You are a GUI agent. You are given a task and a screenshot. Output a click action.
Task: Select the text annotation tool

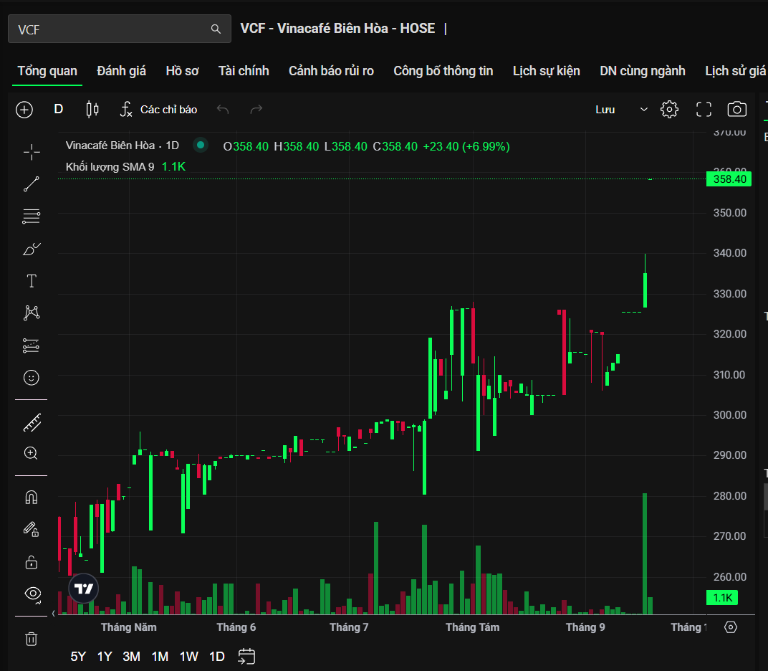32,281
